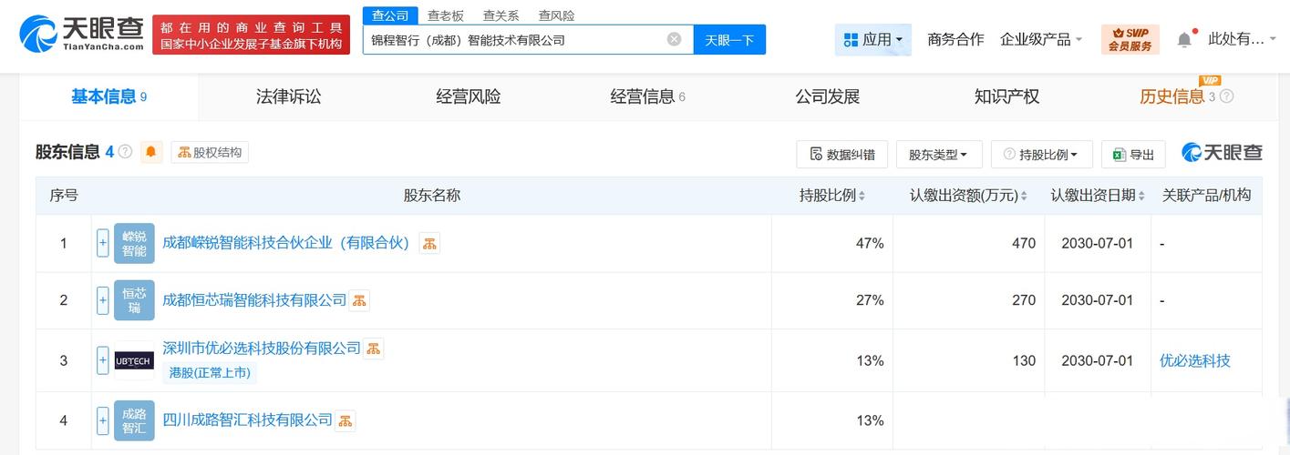Open equity structure icon for 成都恒芯瑞智能科技有限公司
Viewport: 1290px width, 455px height.
coord(359,300)
